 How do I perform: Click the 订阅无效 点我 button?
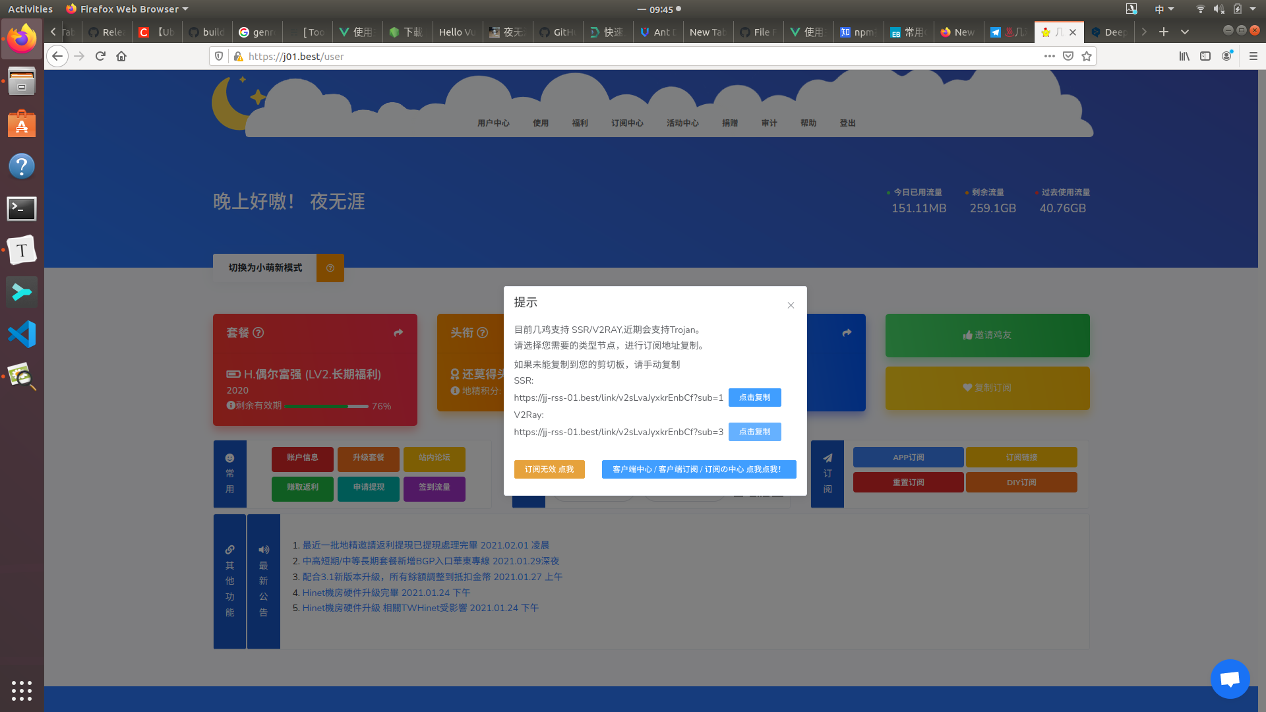[549, 469]
